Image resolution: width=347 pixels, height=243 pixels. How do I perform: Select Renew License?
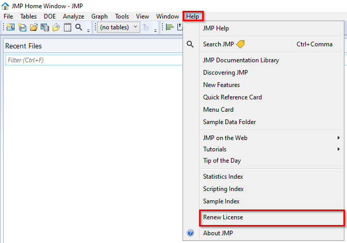[272, 217]
